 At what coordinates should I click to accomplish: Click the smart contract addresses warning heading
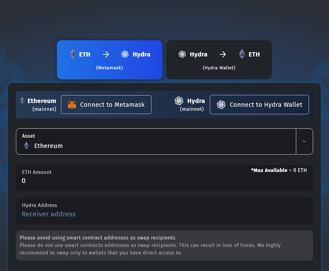tap(97, 238)
